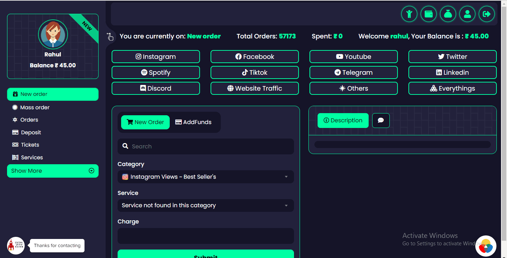Viewport: 507px width, 258px height.
Task: Select the Instagram category button
Action: [x=156, y=57]
